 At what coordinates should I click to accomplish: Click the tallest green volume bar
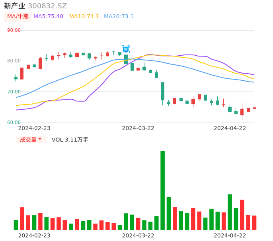point(162,190)
